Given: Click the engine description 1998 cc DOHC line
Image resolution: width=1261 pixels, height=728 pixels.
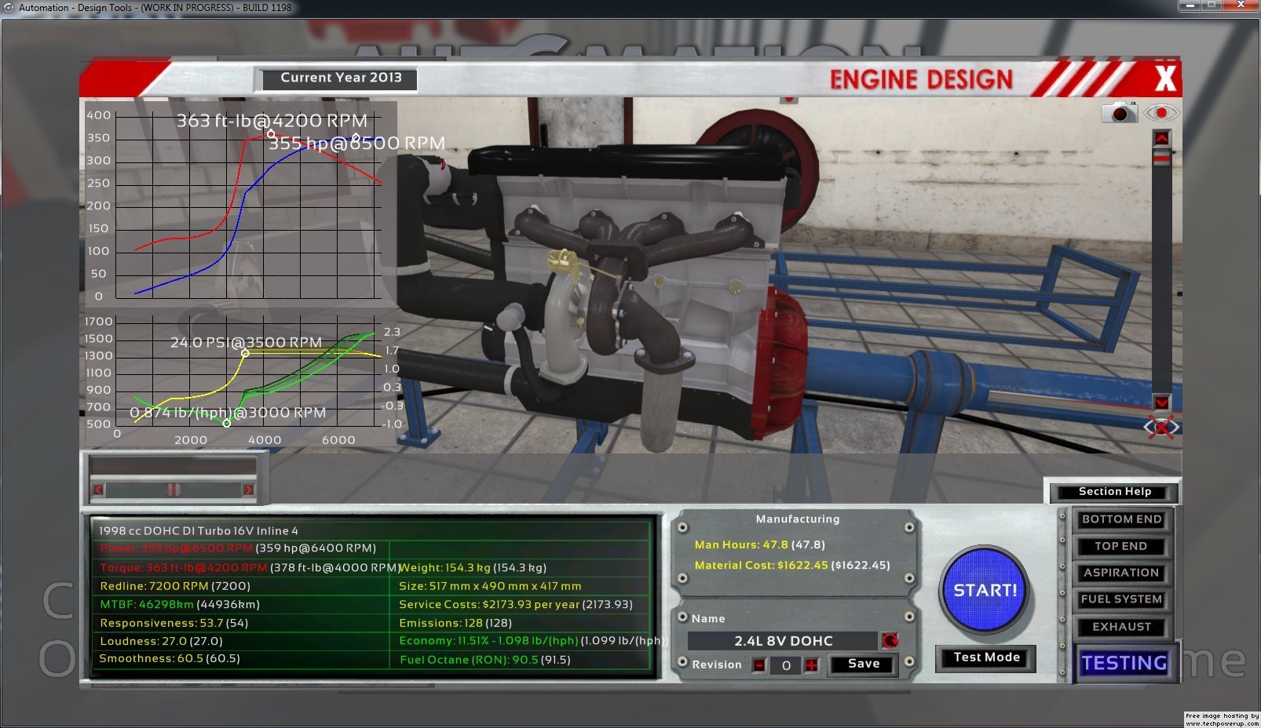Looking at the screenshot, I should click(x=199, y=531).
